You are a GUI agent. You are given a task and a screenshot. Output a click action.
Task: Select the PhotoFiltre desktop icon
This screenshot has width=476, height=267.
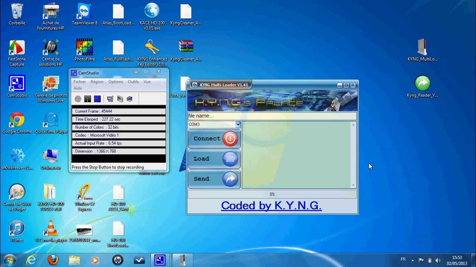coord(84,51)
